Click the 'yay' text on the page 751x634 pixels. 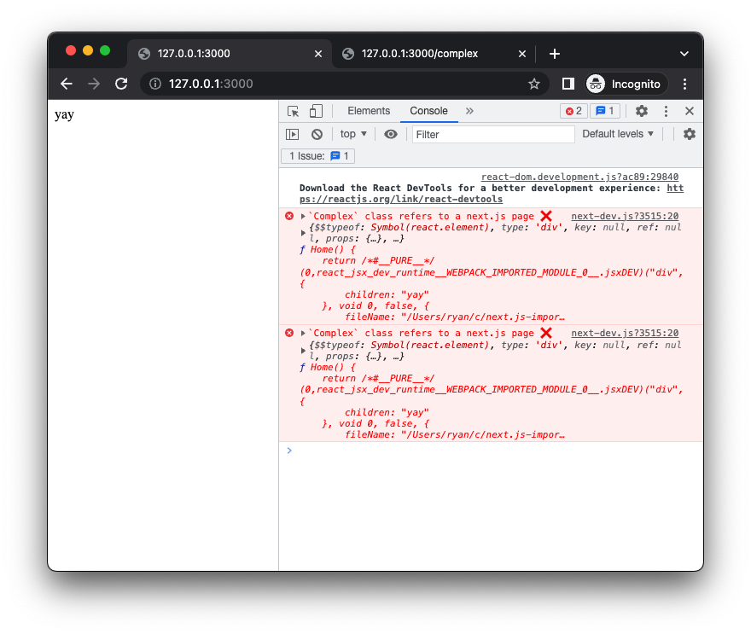[x=64, y=115]
